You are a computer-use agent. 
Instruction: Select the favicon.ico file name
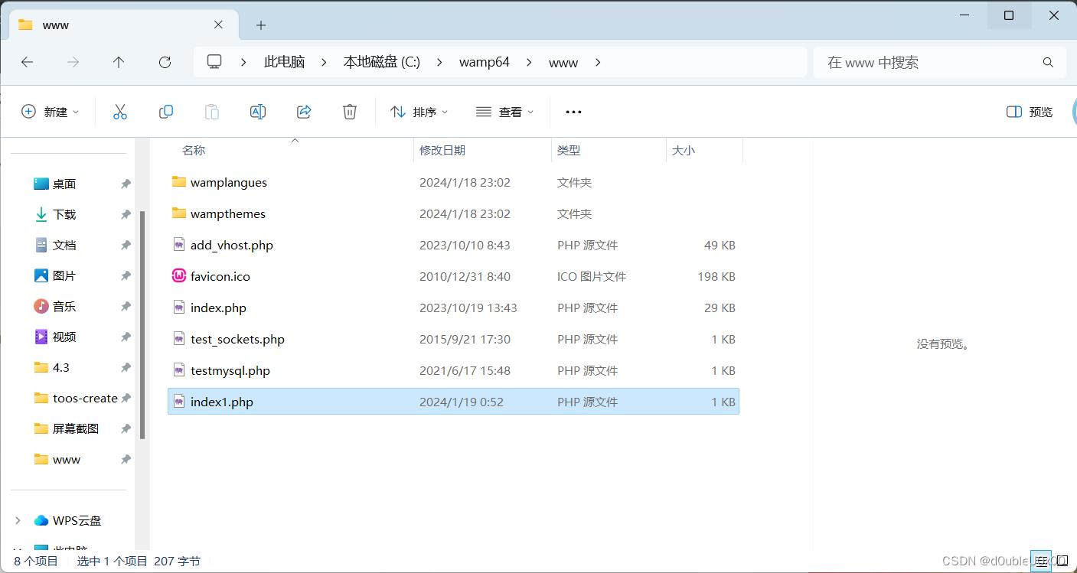[220, 276]
